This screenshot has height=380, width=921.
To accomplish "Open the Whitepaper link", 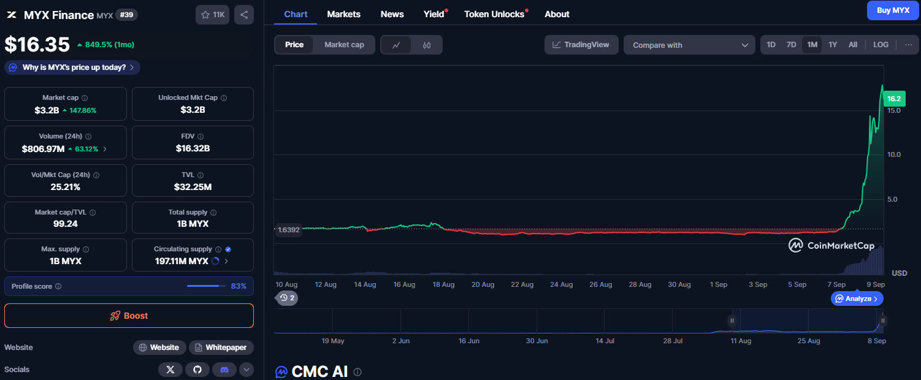I will click(221, 348).
